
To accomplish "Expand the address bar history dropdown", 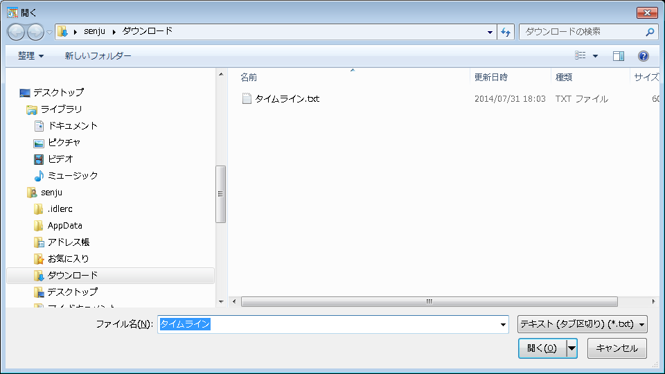I will (490, 32).
